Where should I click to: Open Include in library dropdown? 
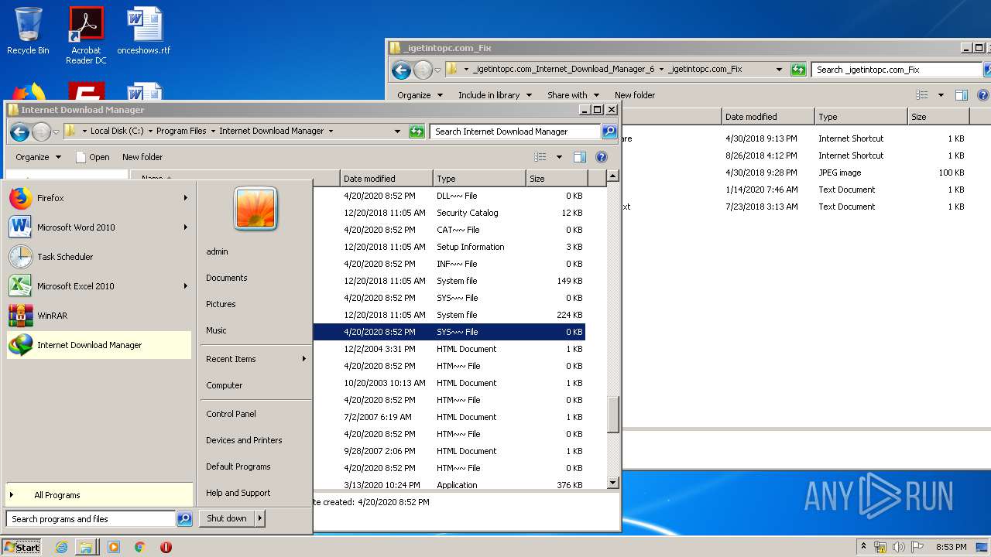click(495, 95)
